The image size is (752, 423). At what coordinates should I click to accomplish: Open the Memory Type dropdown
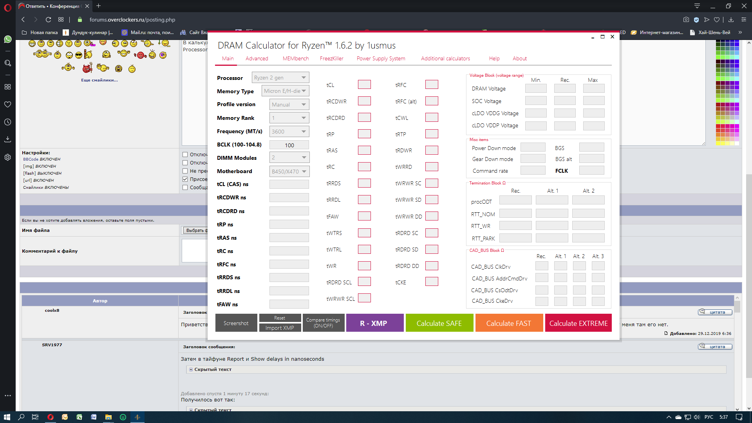[285, 91]
